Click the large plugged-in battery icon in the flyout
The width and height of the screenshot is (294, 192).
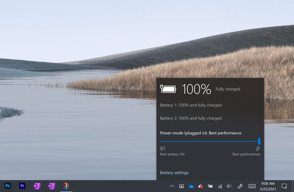pyautogui.click(x=168, y=89)
